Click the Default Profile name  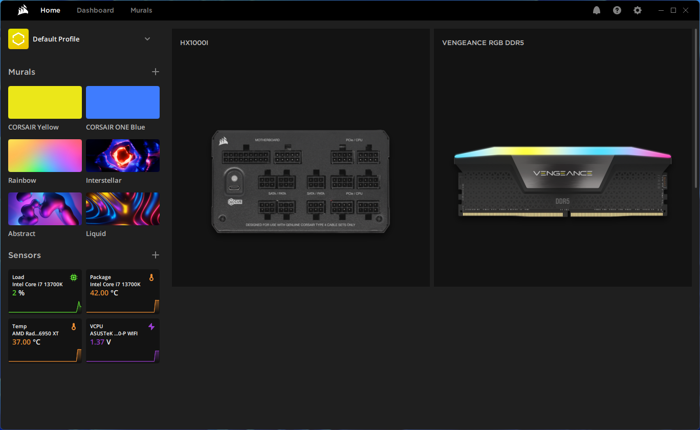coord(56,39)
